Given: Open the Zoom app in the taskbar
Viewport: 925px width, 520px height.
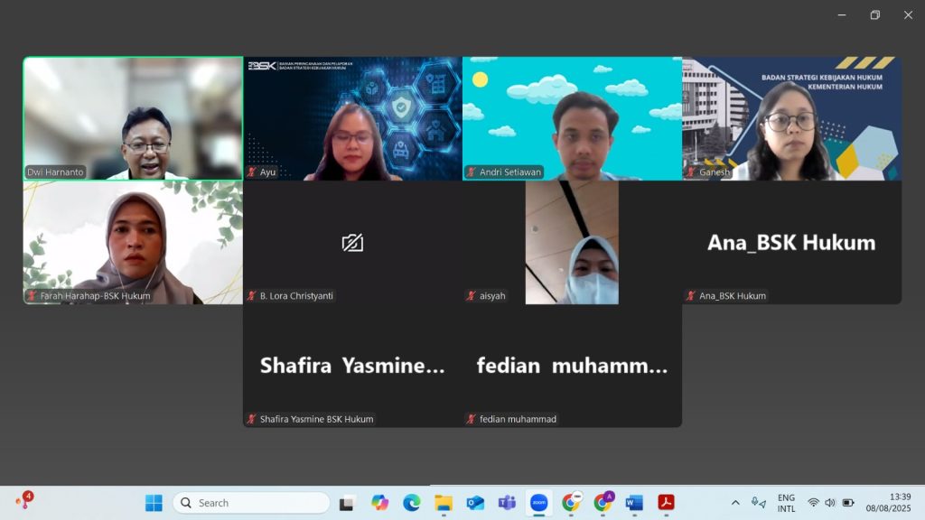Looking at the screenshot, I should [538, 503].
